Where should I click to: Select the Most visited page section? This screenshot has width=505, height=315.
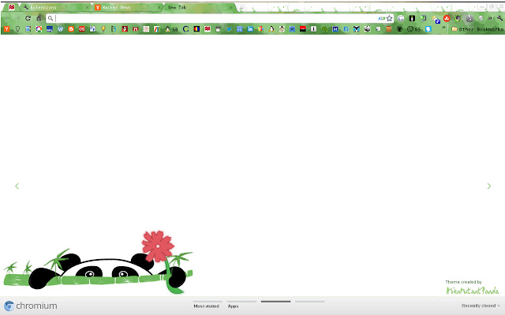(x=206, y=306)
